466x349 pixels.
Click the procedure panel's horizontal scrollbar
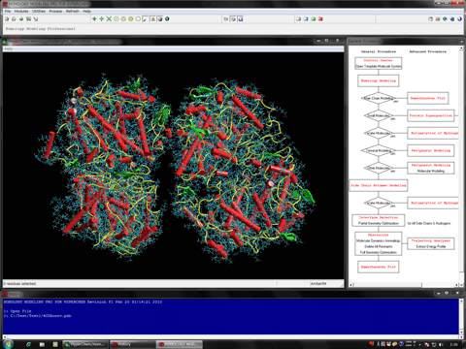[x=404, y=285]
